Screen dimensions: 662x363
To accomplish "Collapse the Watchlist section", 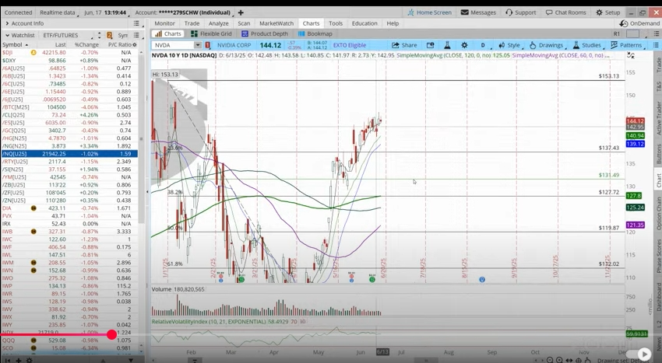I will (x=7, y=36).
